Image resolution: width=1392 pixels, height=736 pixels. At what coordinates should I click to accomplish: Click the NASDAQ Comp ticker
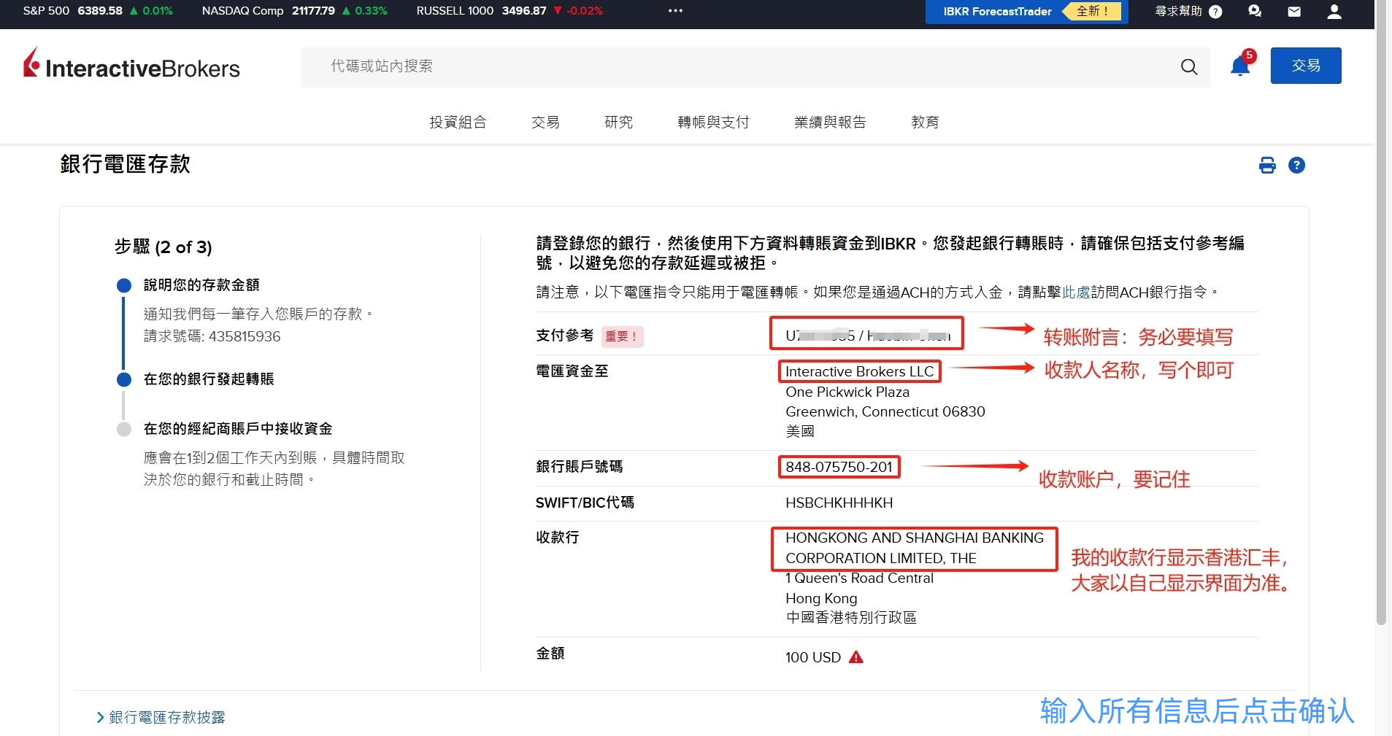click(294, 11)
